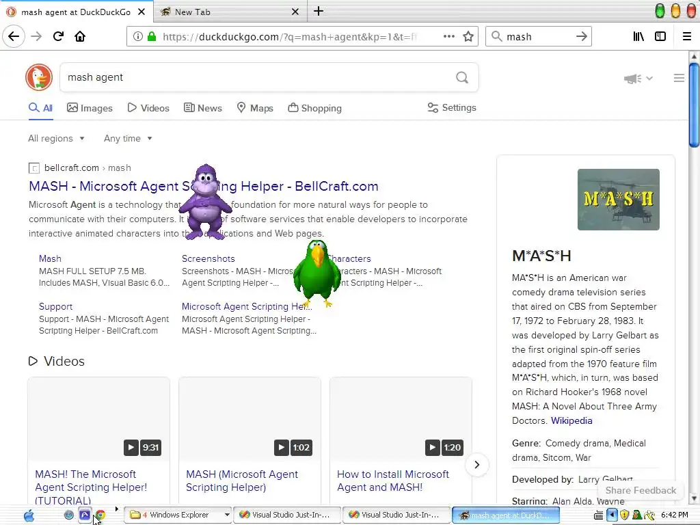The image size is (700, 525).
Task: Open first Visual Studio Just-In-Time taskbar button
Action: coord(287,515)
